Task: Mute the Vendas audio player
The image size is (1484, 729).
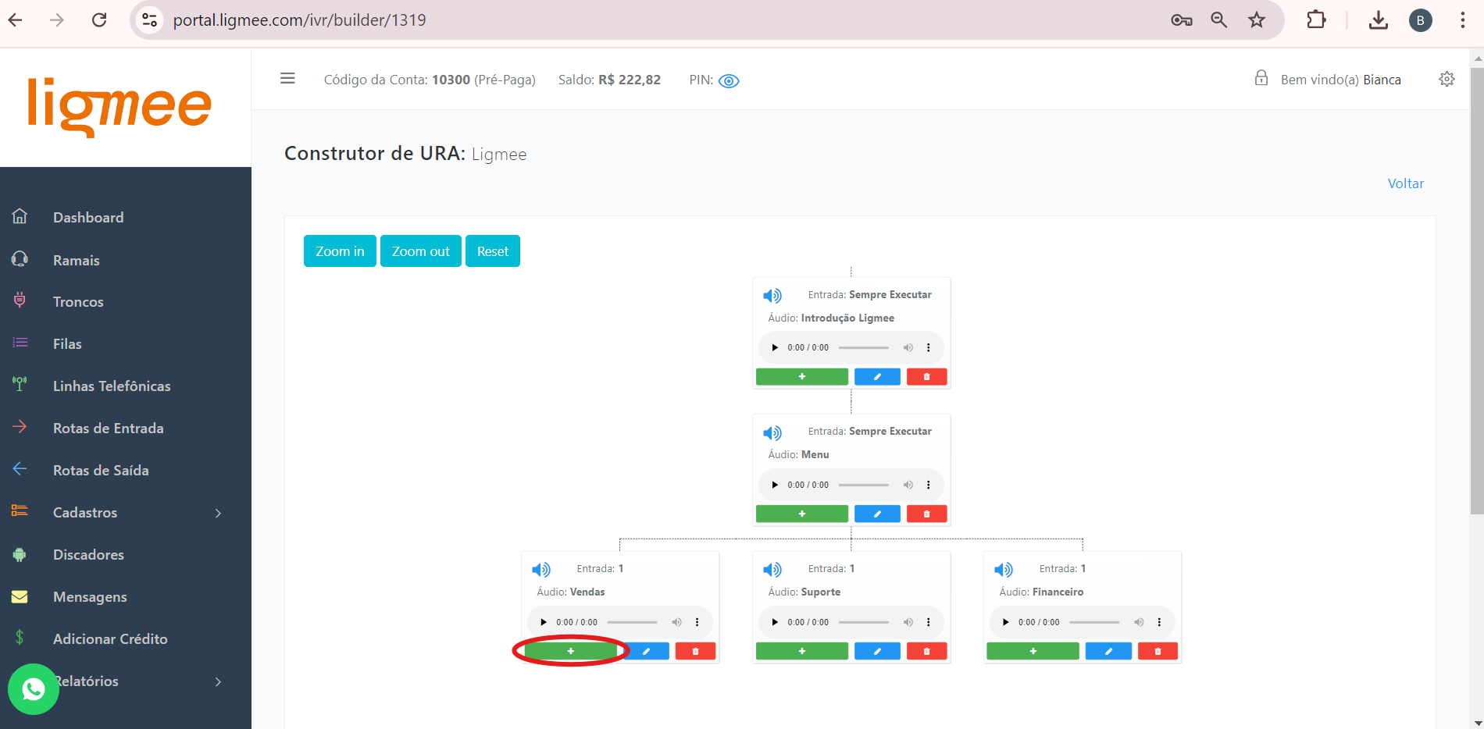Action: tap(676, 622)
